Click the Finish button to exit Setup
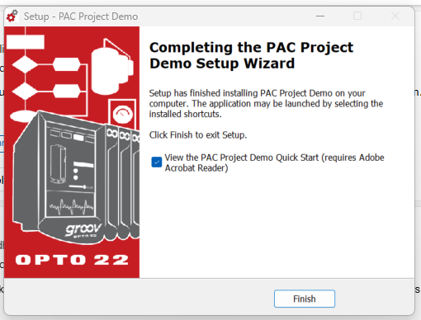This screenshot has width=421, height=320. pyautogui.click(x=305, y=299)
